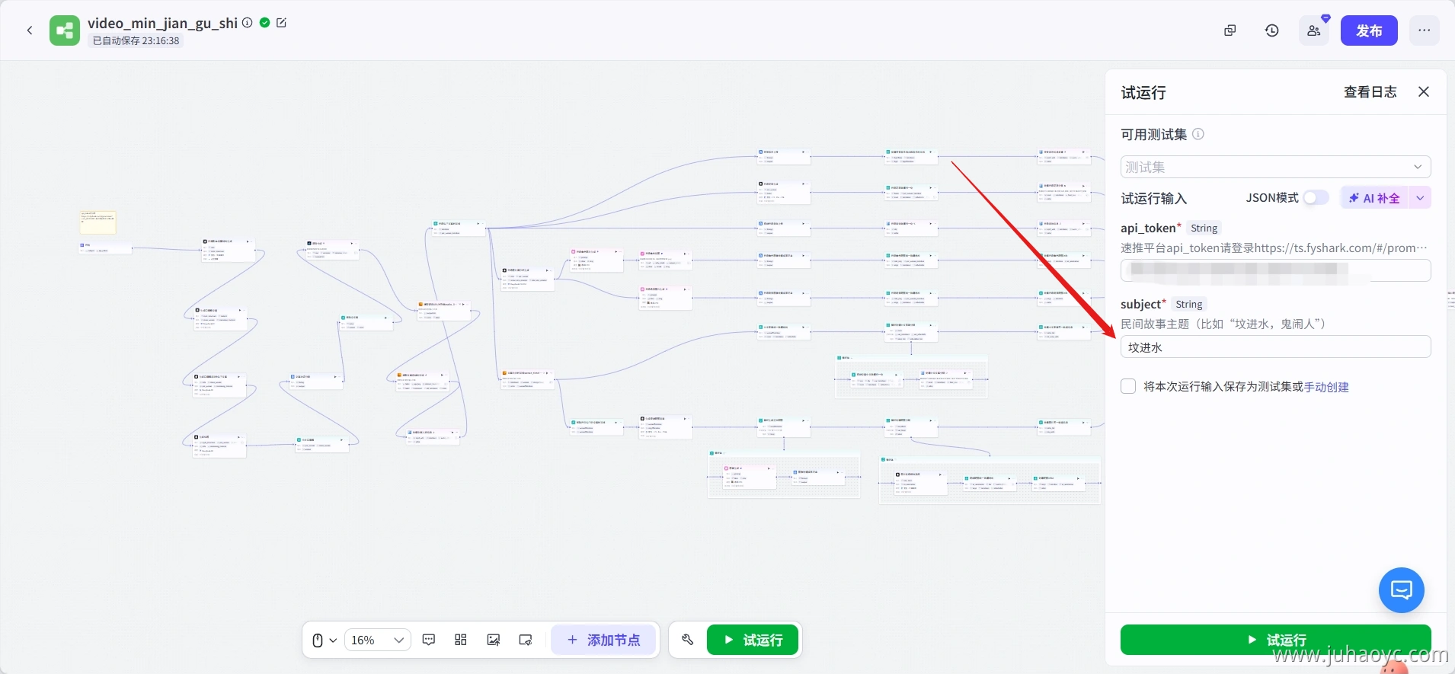Close the 试运行 panel
Screen dimensions: 1455x674
[1424, 91]
